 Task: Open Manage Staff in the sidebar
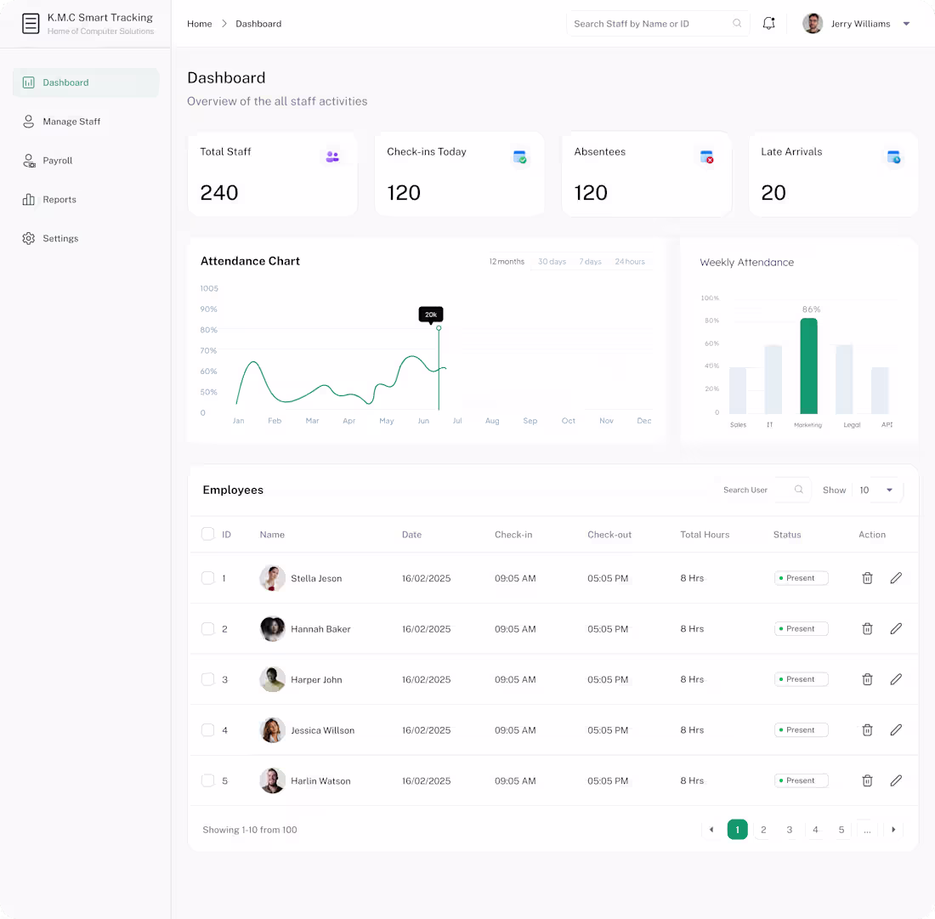point(86,122)
